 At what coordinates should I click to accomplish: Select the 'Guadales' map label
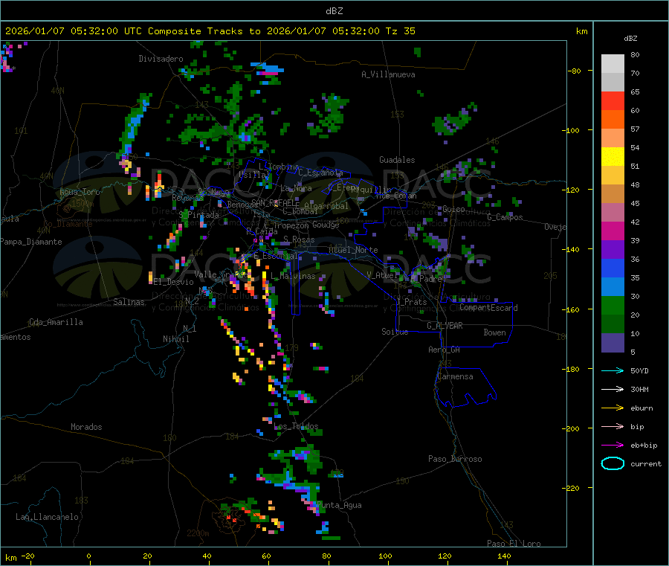(397, 160)
